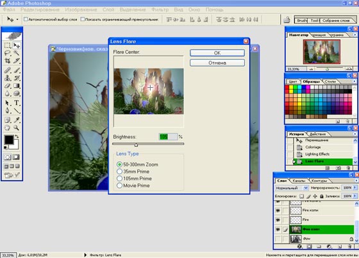Select the Crop tool in toolbox
The width and height of the screenshot is (359, 258).
7,61
